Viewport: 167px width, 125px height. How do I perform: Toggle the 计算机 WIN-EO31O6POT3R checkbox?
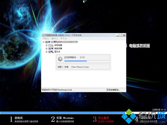(x=47, y=42)
